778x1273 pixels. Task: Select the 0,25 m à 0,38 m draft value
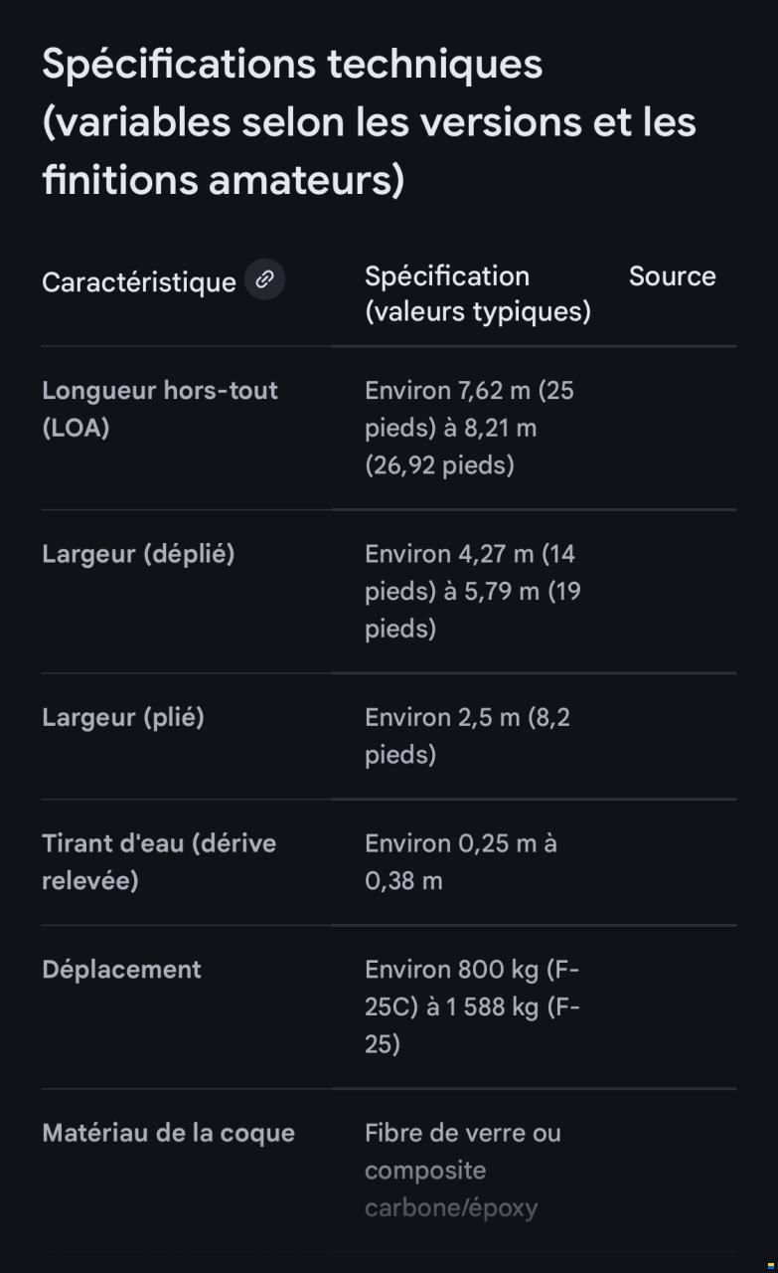point(460,861)
